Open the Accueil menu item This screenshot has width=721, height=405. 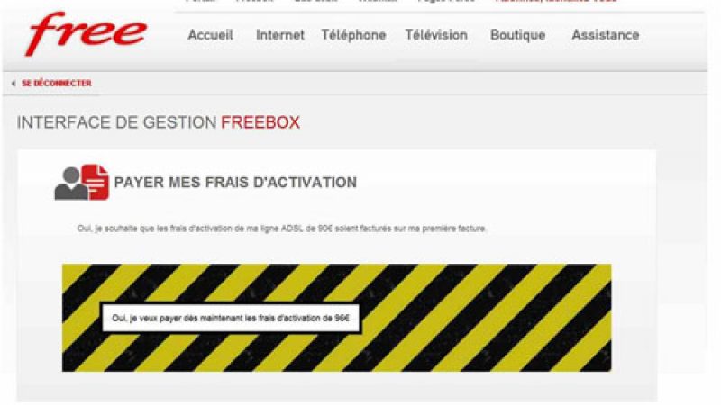pyautogui.click(x=210, y=35)
